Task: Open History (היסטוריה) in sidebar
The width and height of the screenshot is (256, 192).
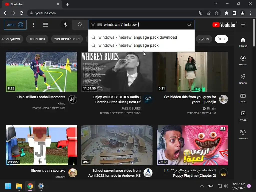Action: point(243,134)
